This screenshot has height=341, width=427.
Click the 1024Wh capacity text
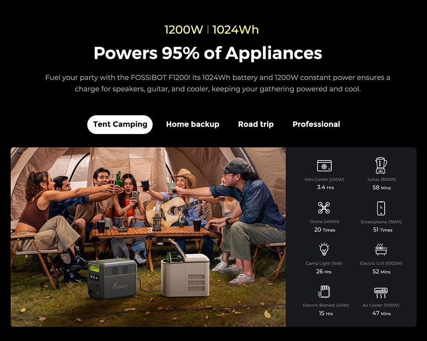click(236, 30)
